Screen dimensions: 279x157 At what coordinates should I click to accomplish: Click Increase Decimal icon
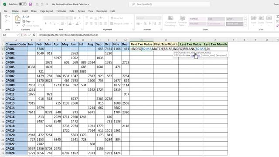(x=155, y=24)
